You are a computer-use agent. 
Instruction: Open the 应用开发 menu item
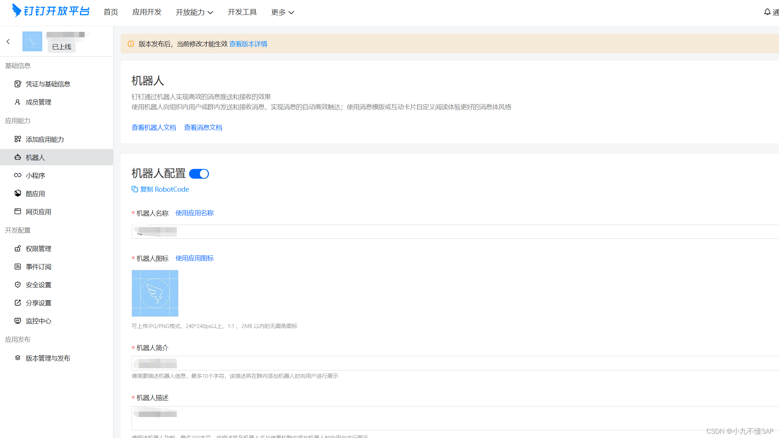147,12
